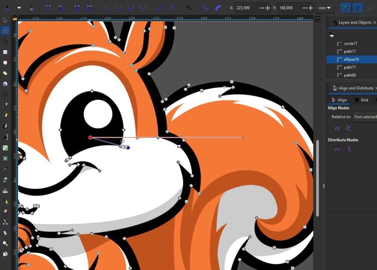Image resolution: width=377 pixels, height=270 pixels.
Task: Select the Text tool
Action: tap(5, 137)
